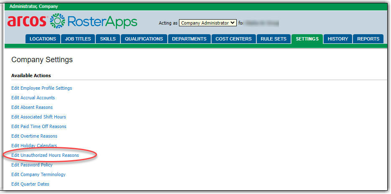Open Edit Unauthorized Hours Reasons link

(x=45, y=155)
